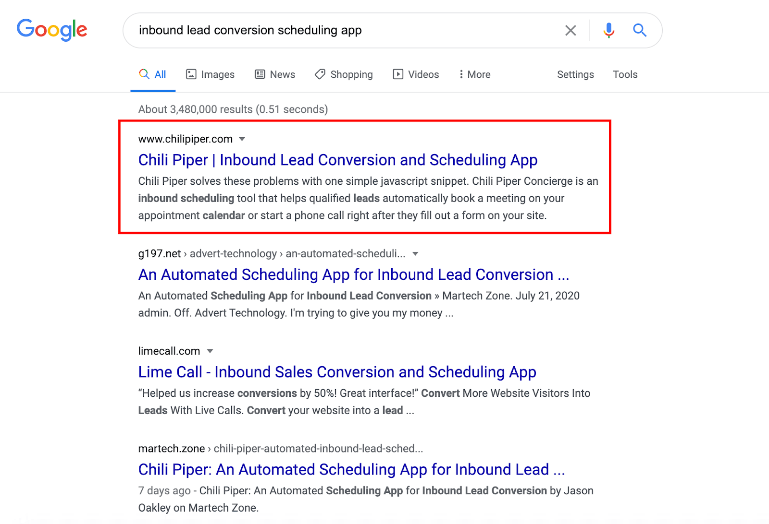The height and width of the screenshot is (524, 769).
Task: Click the blue magnifier search icon
Action: 639,31
